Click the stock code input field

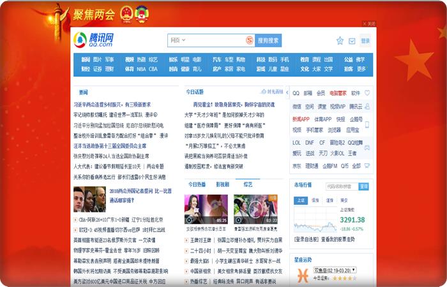click(342, 186)
